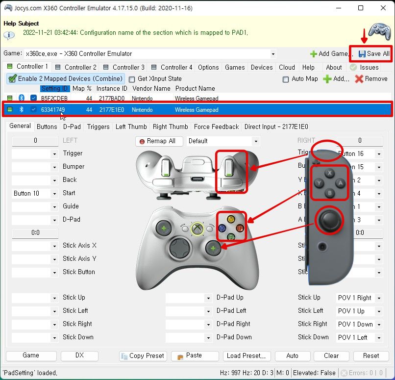Screen dimensions: 395x380
Task: Click the Reset button
Action: click(x=371, y=356)
